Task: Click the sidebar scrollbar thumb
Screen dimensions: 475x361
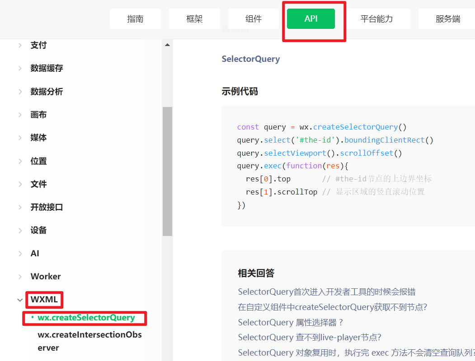Action: click(167, 171)
